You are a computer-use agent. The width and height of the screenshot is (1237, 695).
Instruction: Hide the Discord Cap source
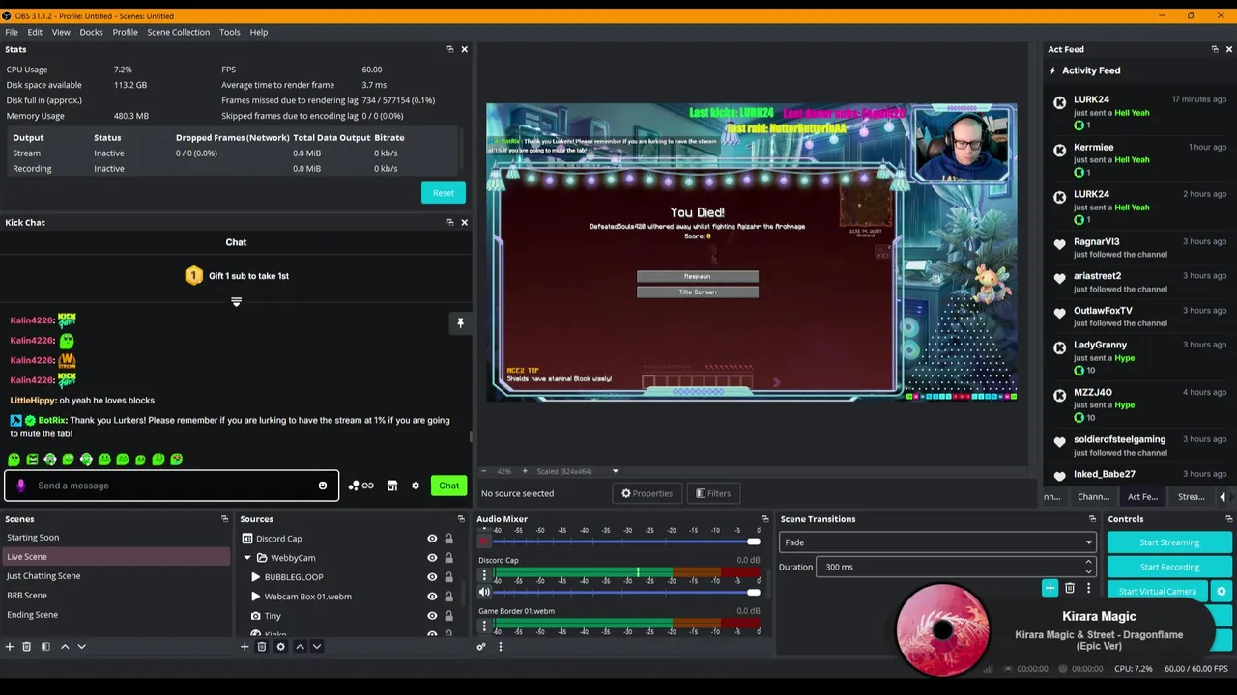point(432,539)
